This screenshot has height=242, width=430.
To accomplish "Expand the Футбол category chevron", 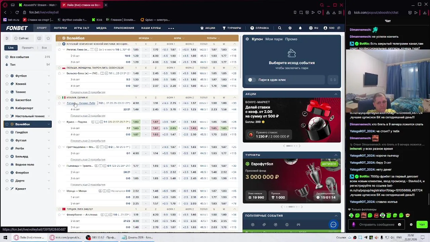I will pos(49,76).
